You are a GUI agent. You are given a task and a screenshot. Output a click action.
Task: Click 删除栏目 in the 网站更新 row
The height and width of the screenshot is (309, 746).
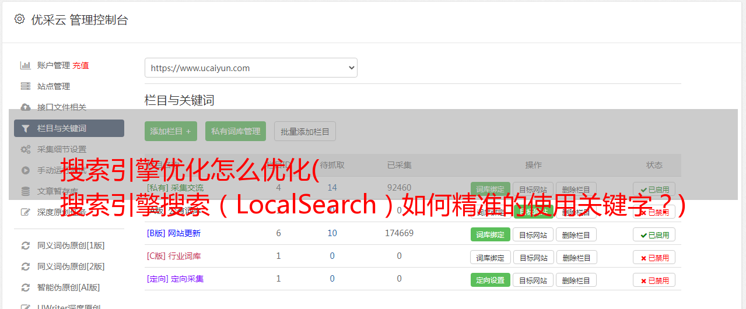point(576,234)
